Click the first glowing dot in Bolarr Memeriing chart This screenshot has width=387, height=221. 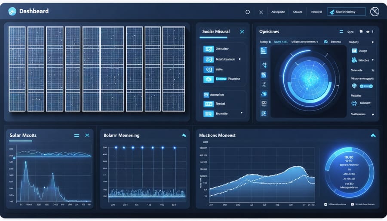116,147
